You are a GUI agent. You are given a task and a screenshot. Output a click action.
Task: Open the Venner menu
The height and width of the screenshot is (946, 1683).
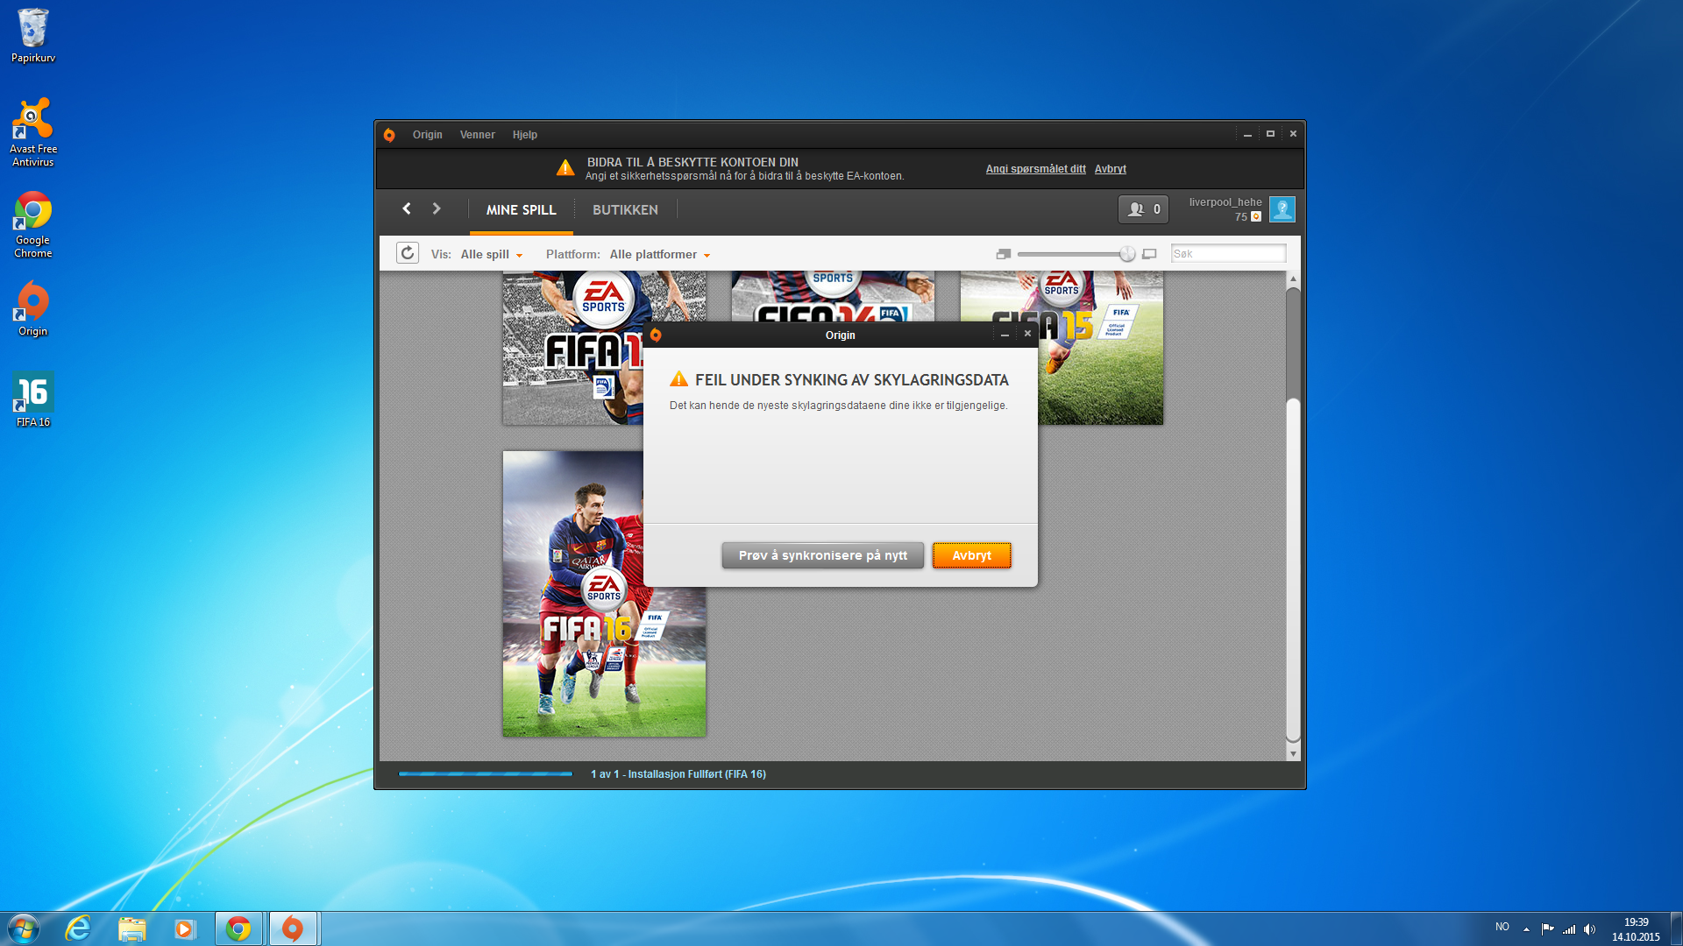pos(477,135)
